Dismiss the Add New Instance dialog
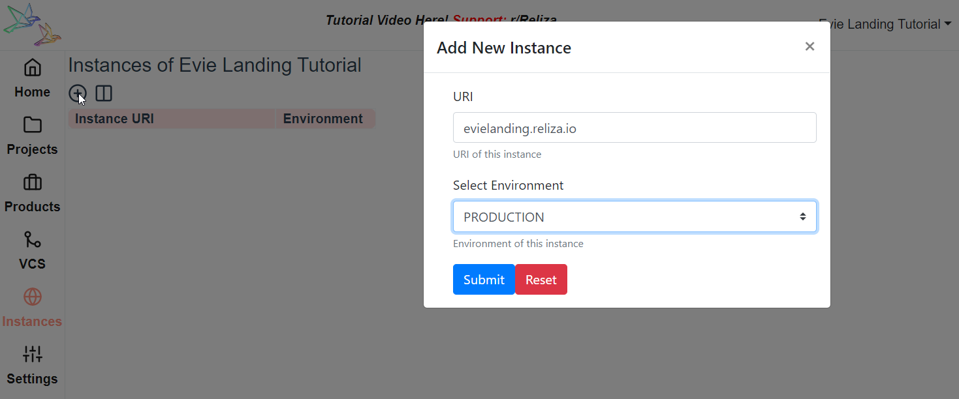Image resolution: width=959 pixels, height=399 pixels. click(x=810, y=46)
